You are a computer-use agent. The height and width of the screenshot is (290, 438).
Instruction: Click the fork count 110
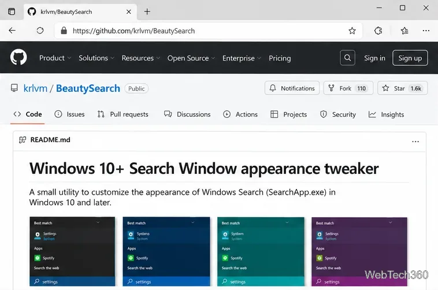pyautogui.click(x=361, y=88)
